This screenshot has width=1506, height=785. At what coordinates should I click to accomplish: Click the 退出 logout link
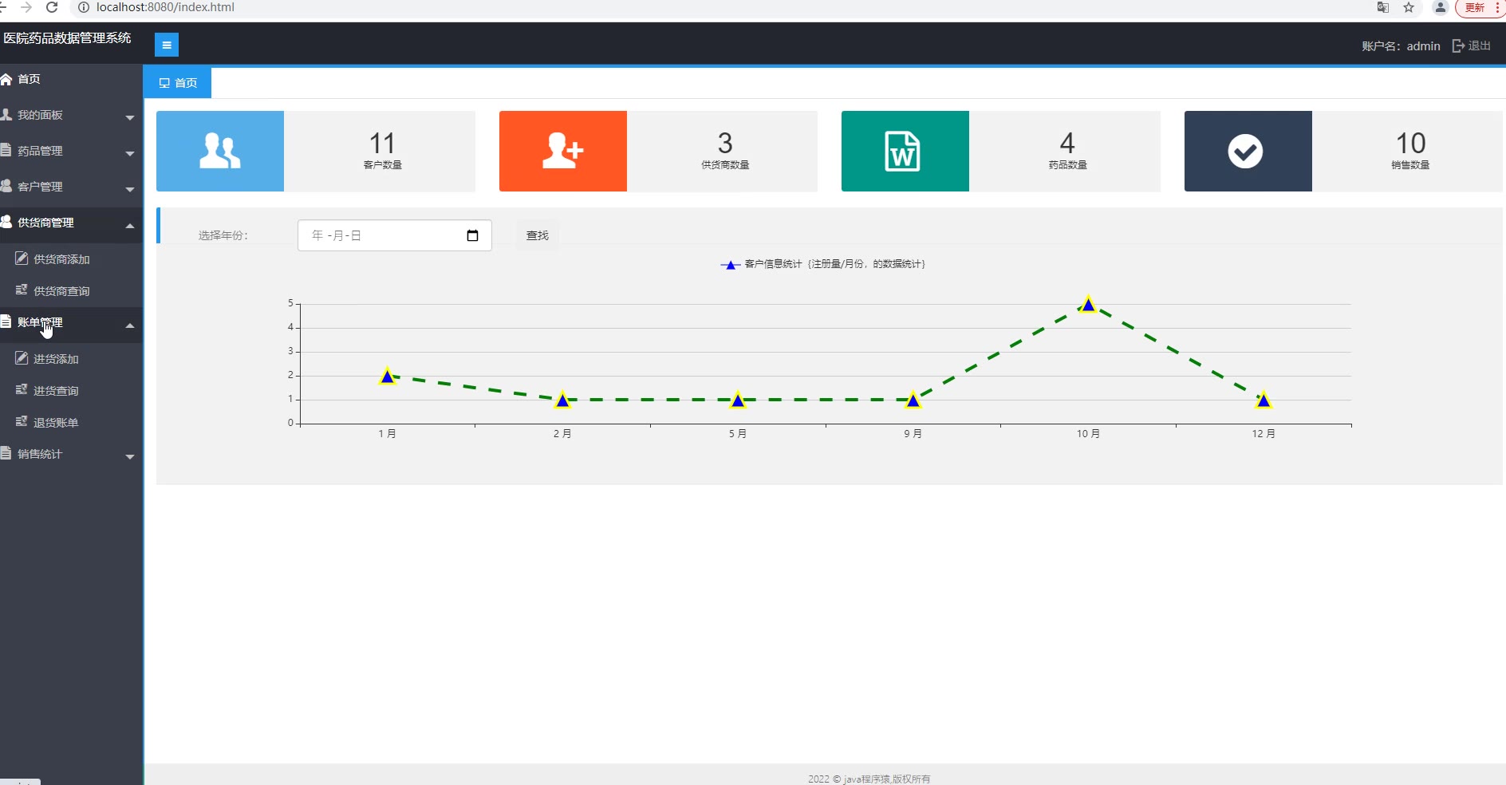(1472, 45)
